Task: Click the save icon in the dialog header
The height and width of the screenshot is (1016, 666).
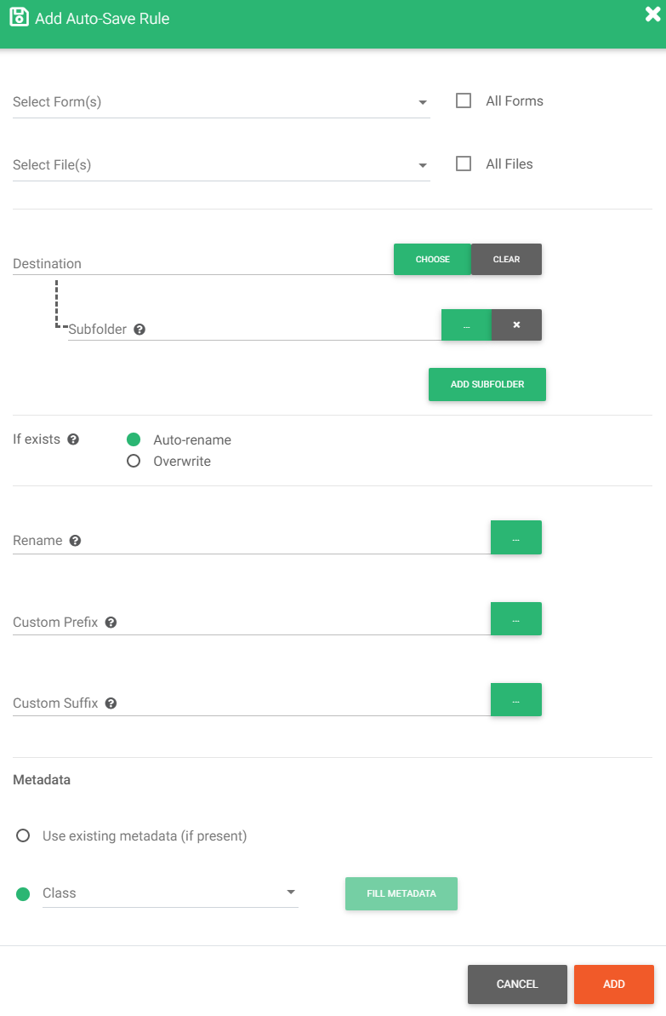Action: [19, 15]
